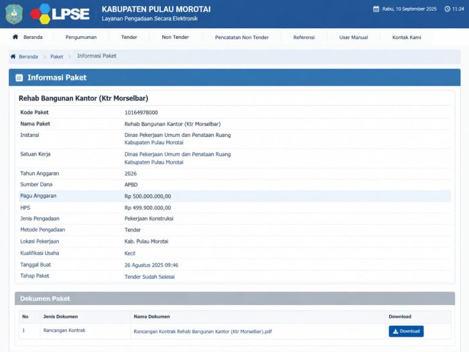Screen dimensions: 469x352
Task: Click the Informasi Paket panel header icon
Action: pyautogui.click(x=19, y=78)
